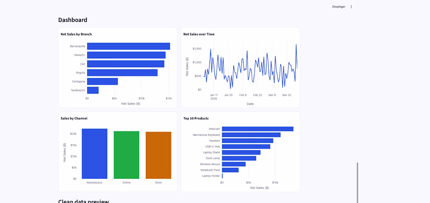This screenshot has width=430, height=203.
Task: Click the Desplegar button
Action: (x=339, y=7)
